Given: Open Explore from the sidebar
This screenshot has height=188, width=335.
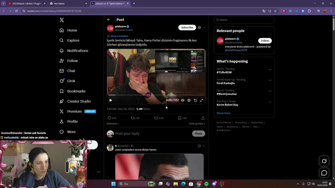Looking at the screenshot, I should coord(69,40).
